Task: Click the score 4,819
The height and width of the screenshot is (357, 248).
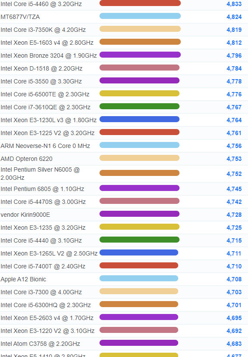Action: coord(234,30)
